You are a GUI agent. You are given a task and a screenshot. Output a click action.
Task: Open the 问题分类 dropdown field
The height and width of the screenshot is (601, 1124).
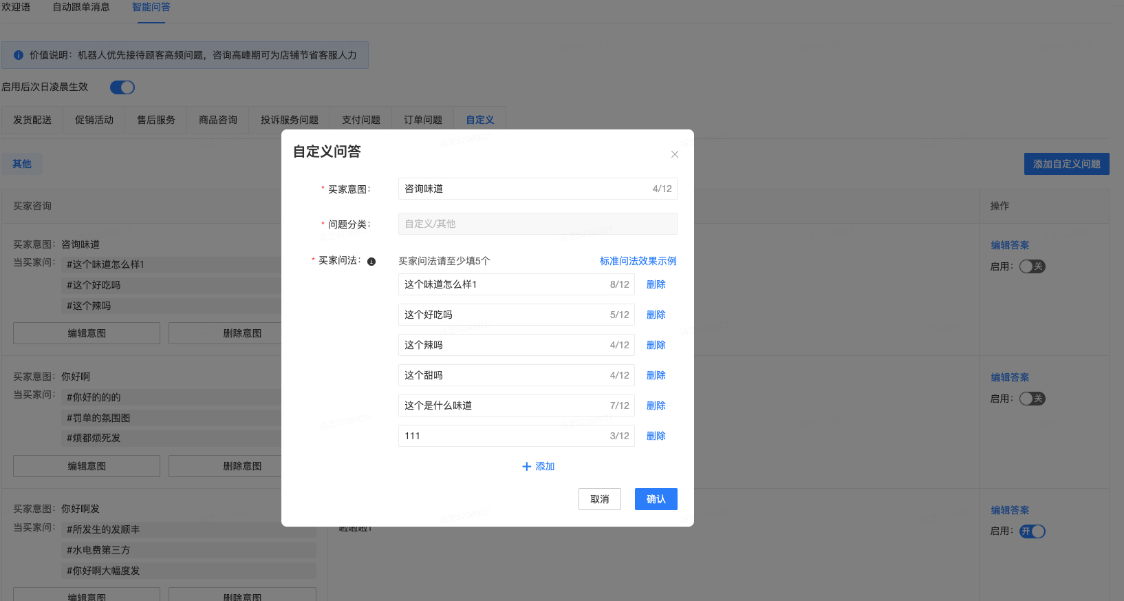tap(537, 224)
